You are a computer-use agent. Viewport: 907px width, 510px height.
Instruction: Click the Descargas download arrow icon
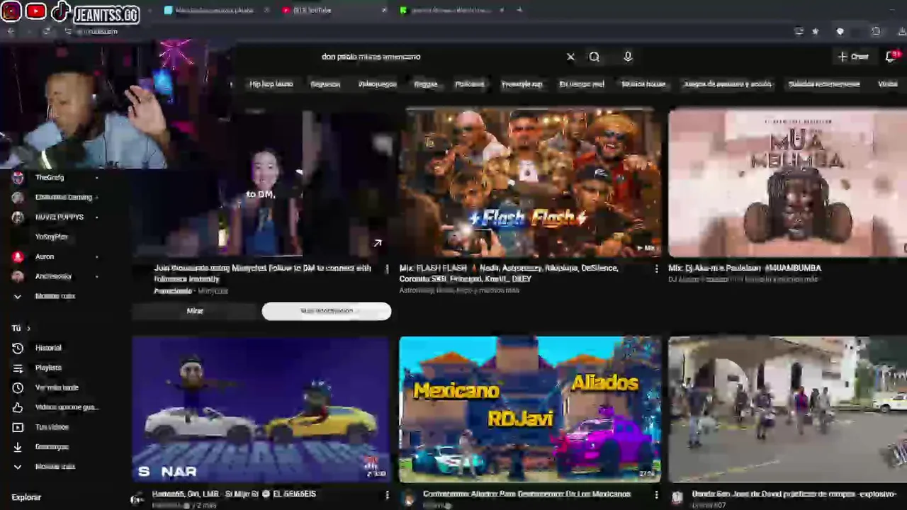pyautogui.click(x=18, y=447)
